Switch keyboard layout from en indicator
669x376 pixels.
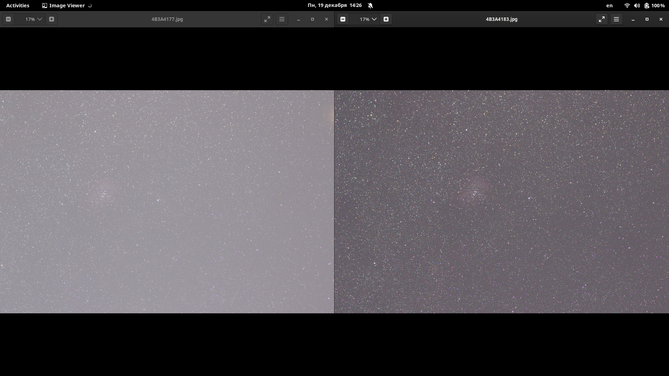(x=609, y=5)
